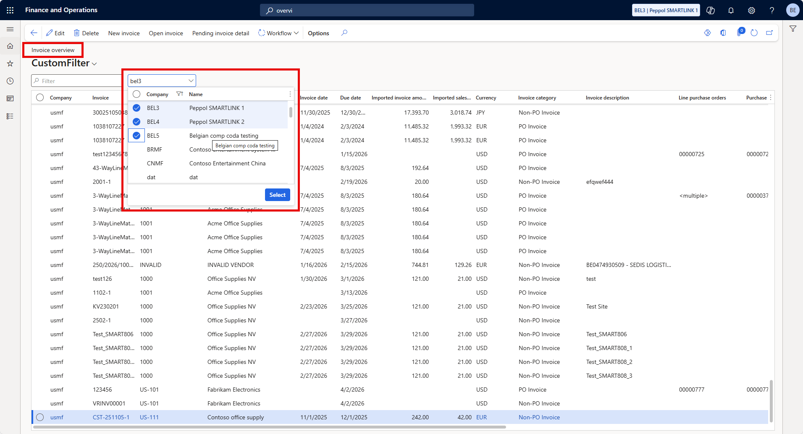Collapse the bel3 company combo box
803x434 pixels.
(191, 81)
